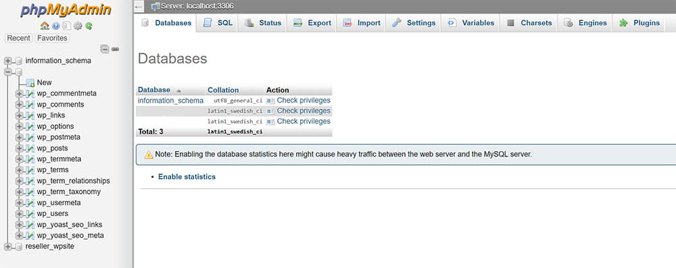The image size is (676, 268).
Task: Click the New table icon in tree
Action: (30, 82)
